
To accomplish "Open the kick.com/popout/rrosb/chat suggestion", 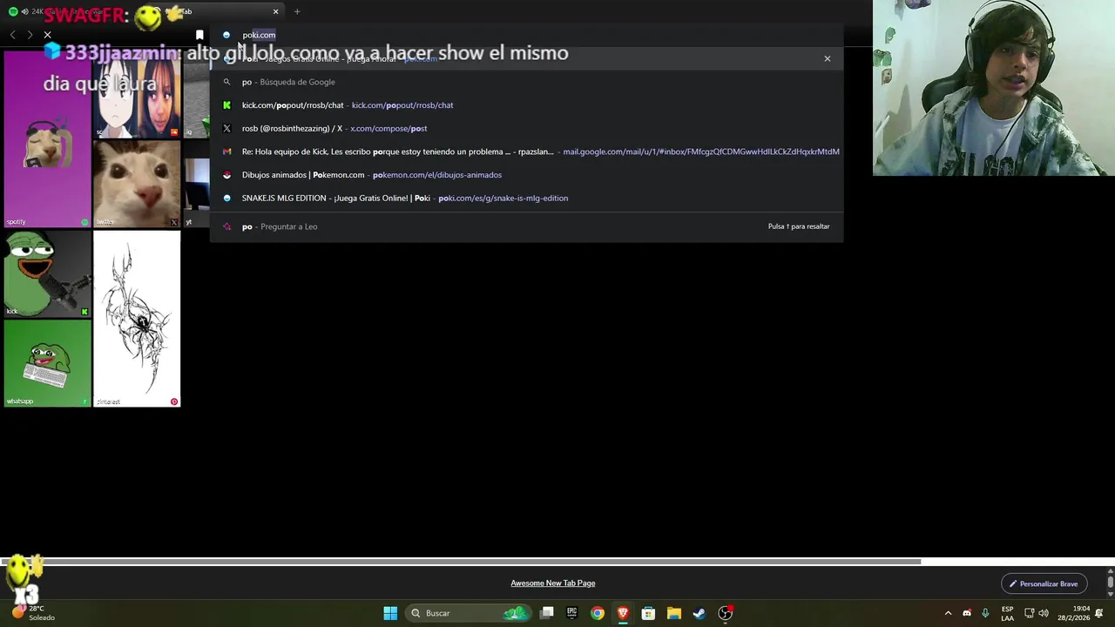I will 526,105.
